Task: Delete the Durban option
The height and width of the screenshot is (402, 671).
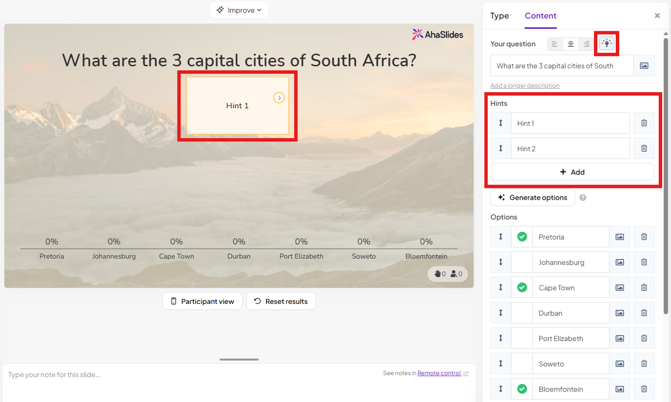Action: tap(644, 313)
